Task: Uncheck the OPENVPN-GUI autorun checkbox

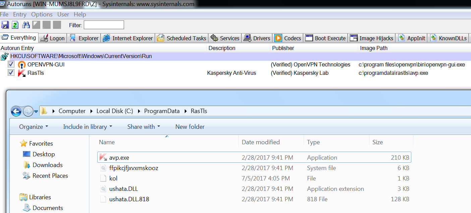Action: (x=11, y=64)
